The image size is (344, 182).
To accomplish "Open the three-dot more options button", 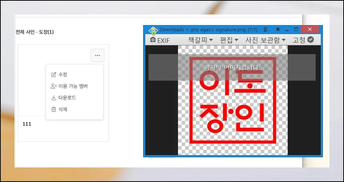I will [97, 55].
